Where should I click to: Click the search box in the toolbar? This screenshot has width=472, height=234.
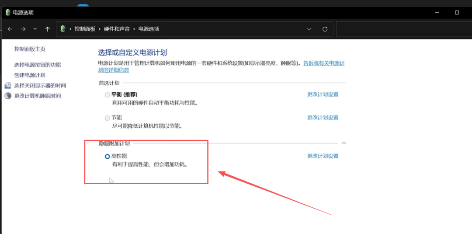402,29
